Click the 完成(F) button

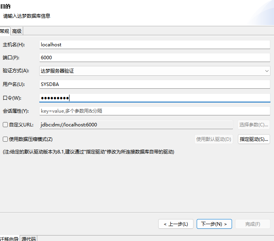pos(253,224)
